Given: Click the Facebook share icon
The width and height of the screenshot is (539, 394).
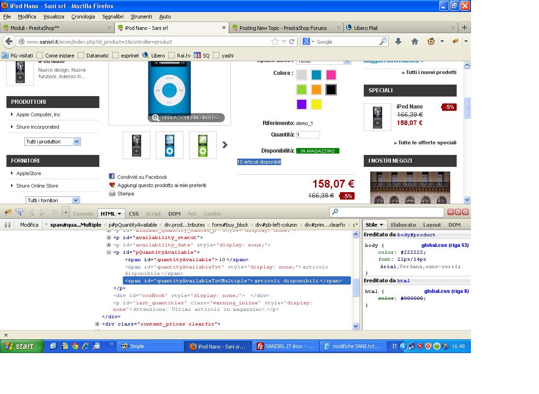Looking at the screenshot, I should [x=112, y=176].
